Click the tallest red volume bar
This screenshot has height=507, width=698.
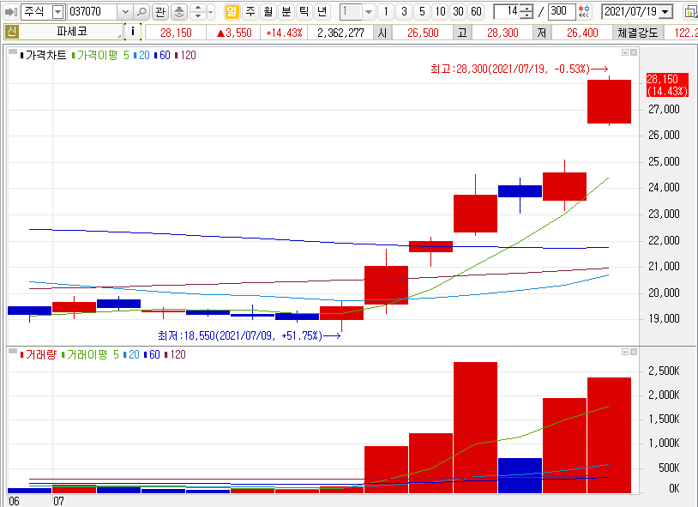(475, 427)
